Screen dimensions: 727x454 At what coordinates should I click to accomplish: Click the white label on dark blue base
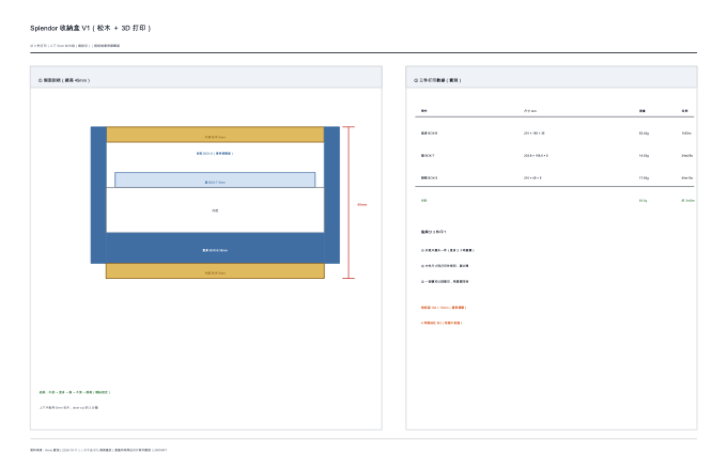coord(215,250)
